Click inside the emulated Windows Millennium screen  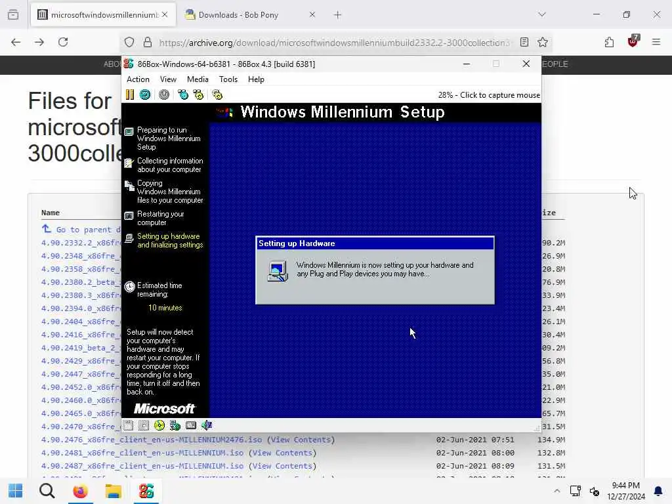331,261
